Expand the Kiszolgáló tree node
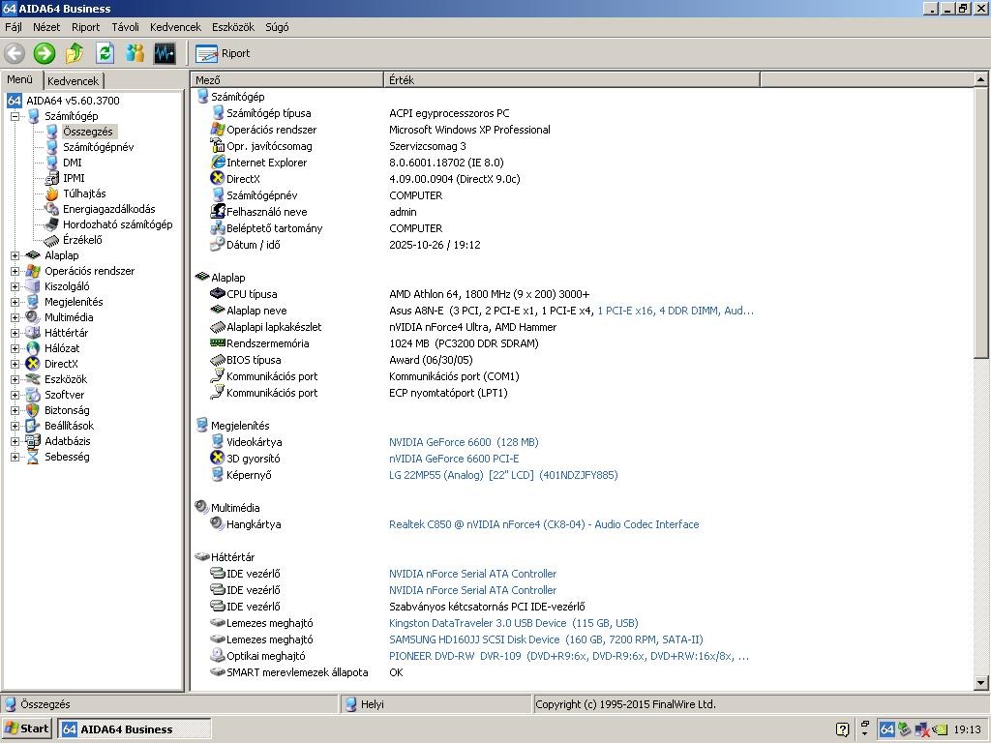Image resolution: width=991 pixels, height=743 pixels. 15,286
